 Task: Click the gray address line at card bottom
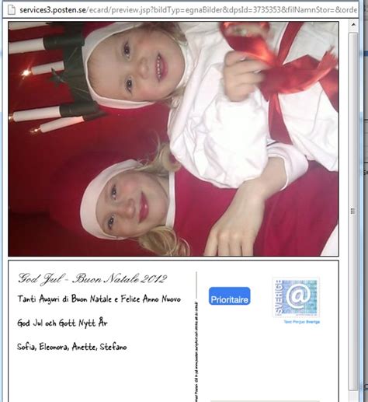pyautogui.click(x=265, y=400)
